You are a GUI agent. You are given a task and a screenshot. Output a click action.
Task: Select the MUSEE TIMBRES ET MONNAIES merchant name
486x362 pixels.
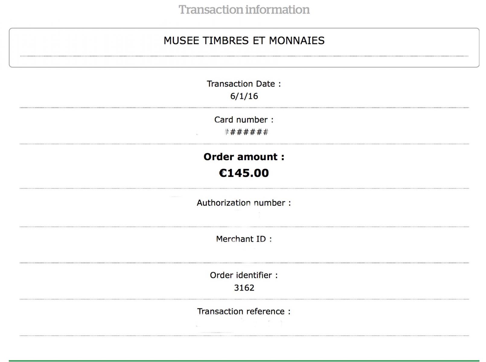244,40
